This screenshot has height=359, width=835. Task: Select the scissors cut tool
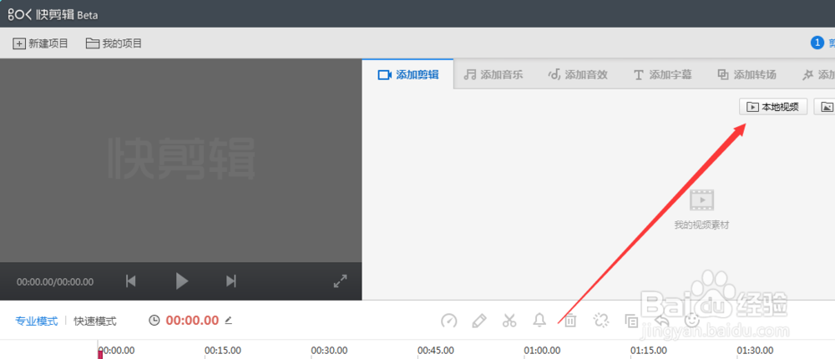(x=509, y=321)
